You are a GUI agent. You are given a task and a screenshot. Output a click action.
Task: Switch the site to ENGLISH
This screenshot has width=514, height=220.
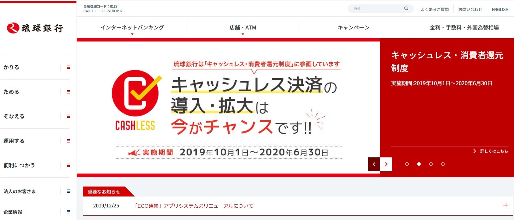(x=500, y=9)
